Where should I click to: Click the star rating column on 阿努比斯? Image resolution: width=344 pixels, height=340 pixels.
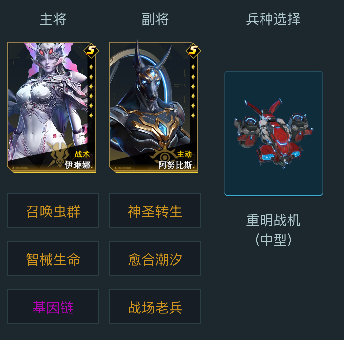click(193, 91)
